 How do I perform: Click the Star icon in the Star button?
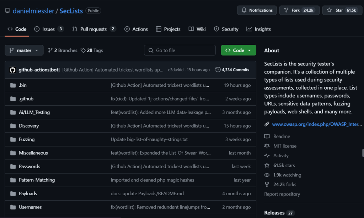pos(329,10)
